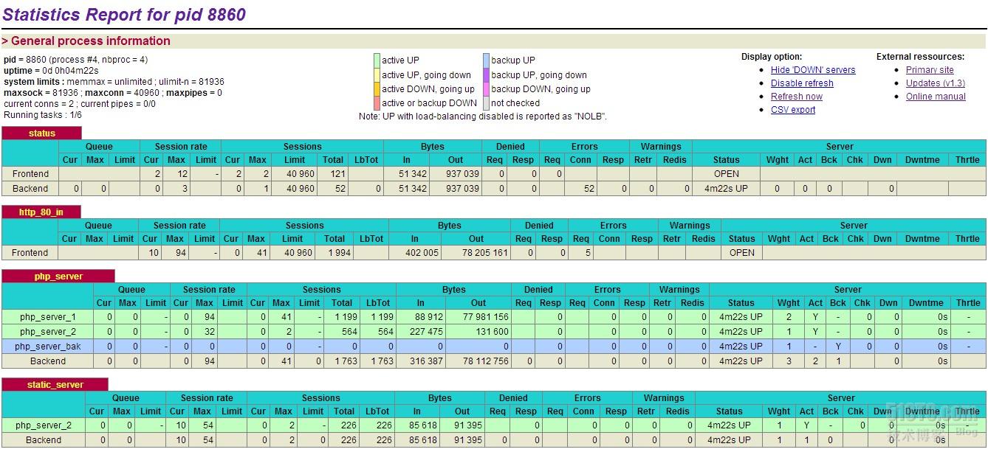The height and width of the screenshot is (452, 988).
Task: Click bytes in value 227 475
Action: pyautogui.click(x=426, y=332)
